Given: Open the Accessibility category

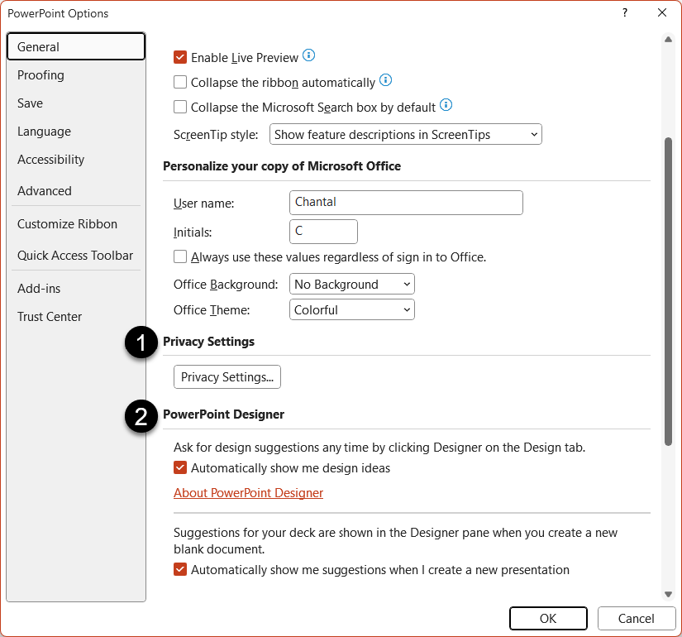Looking at the screenshot, I should (x=76, y=160).
